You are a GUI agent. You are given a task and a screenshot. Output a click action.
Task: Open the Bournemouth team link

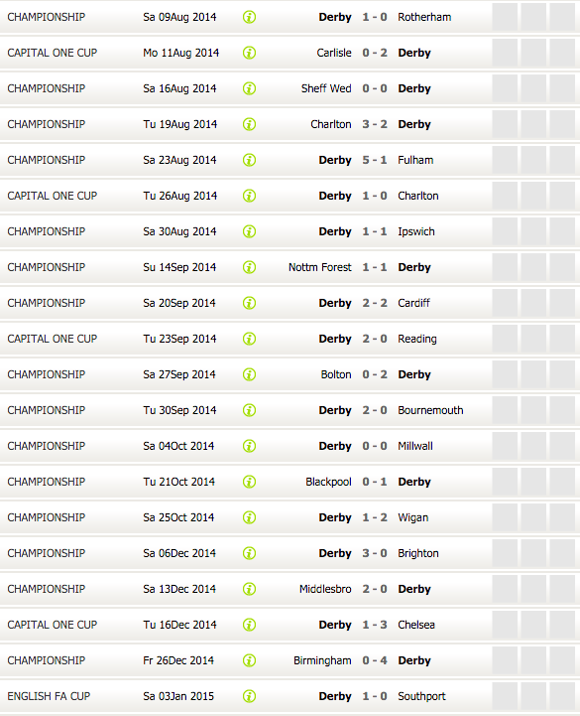(x=430, y=410)
